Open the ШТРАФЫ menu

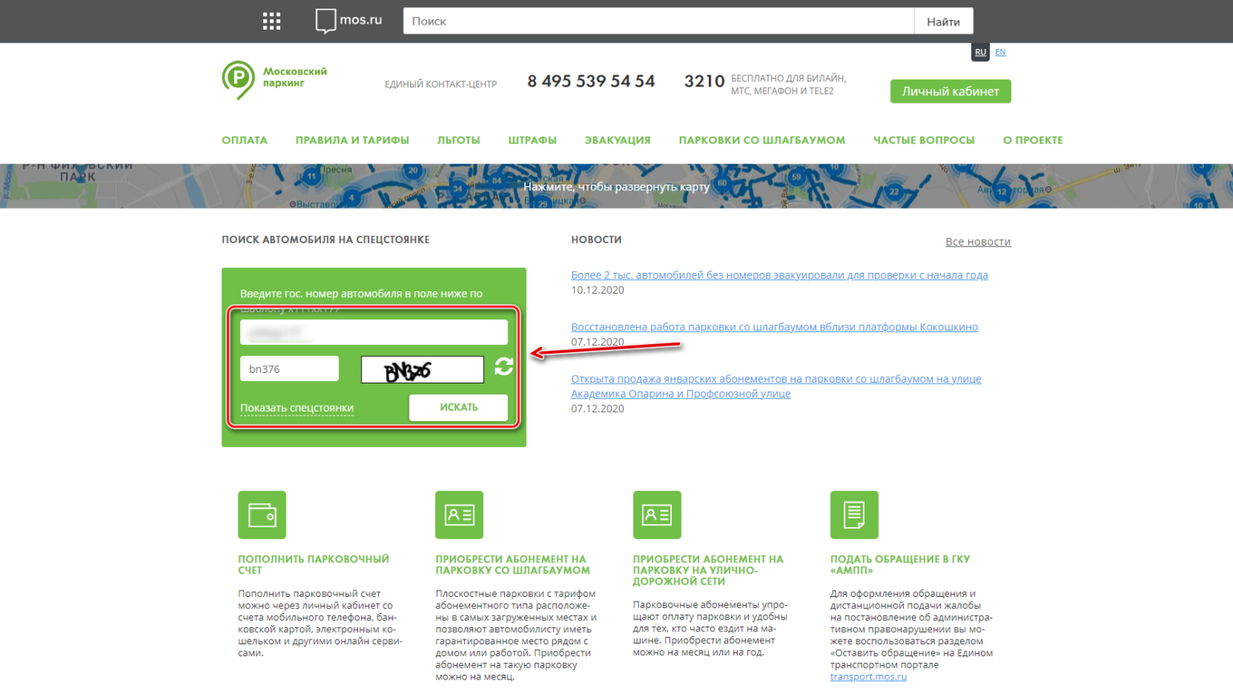click(532, 140)
